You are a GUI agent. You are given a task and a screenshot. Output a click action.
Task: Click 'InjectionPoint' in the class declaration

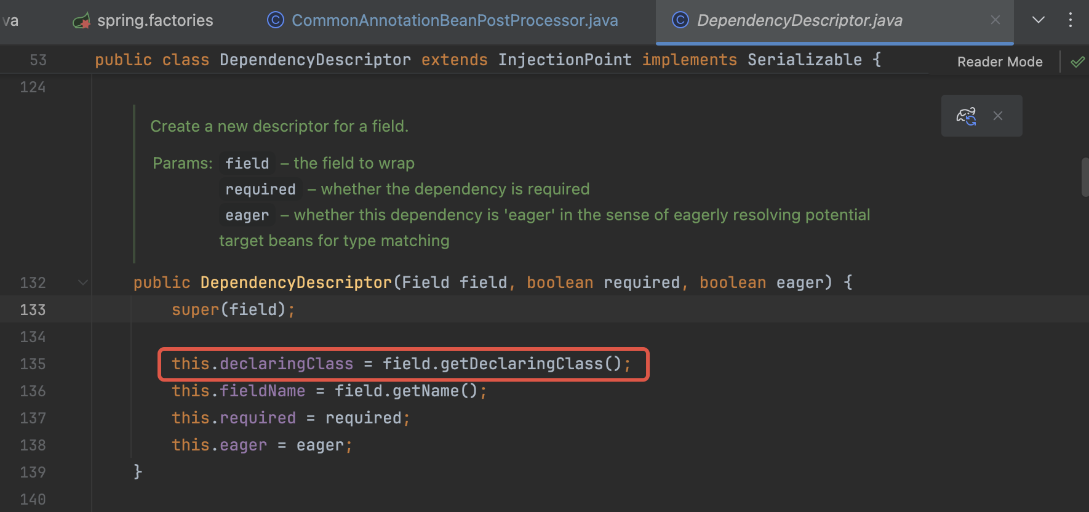565,60
